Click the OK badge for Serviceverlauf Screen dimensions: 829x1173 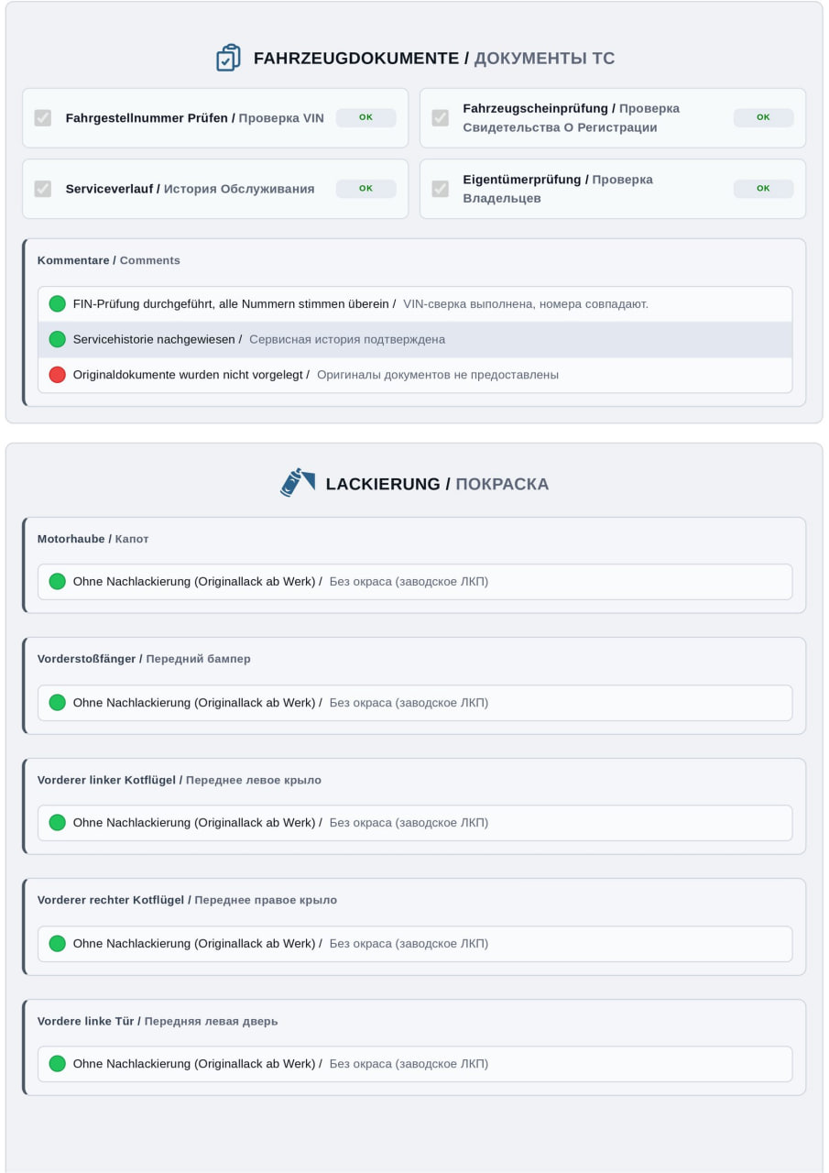coord(365,189)
